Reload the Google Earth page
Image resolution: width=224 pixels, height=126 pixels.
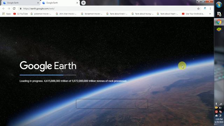tap(14, 8)
